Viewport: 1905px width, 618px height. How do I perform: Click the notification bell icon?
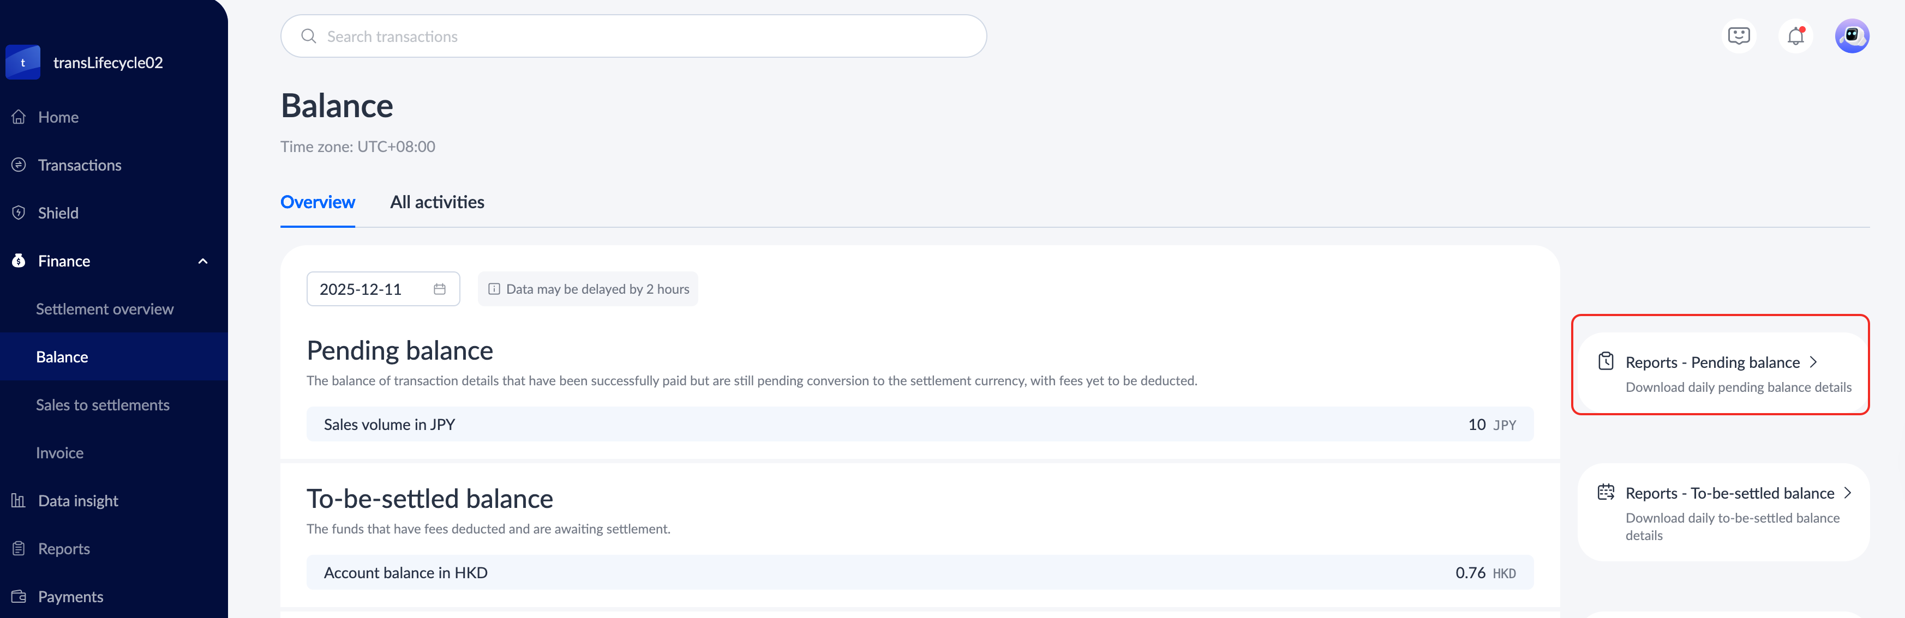1795,36
